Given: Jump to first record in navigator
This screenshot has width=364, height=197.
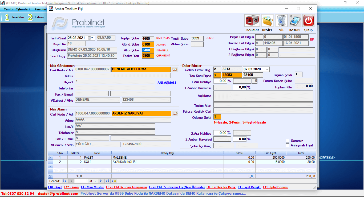Looking at the screenshot, I should pyautogui.click(x=65, y=181).
